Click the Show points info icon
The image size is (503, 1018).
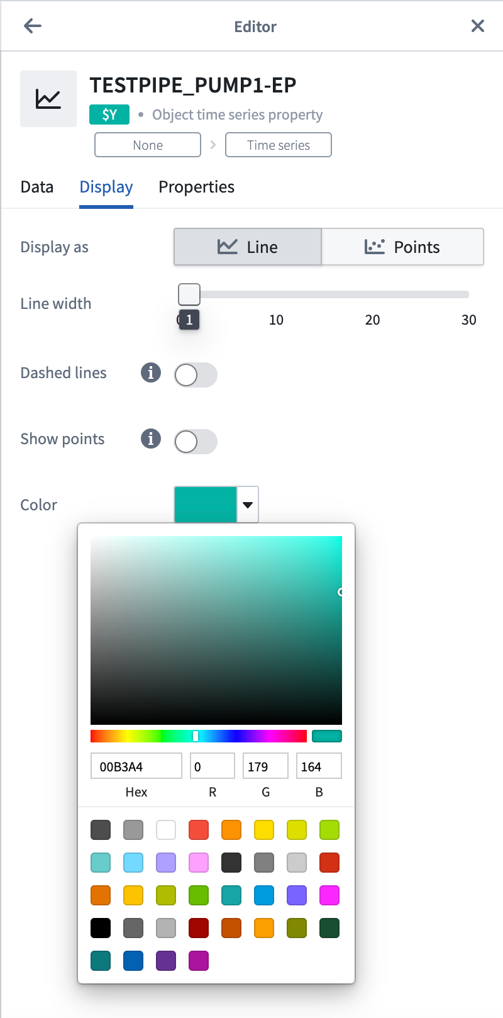[151, 439]
